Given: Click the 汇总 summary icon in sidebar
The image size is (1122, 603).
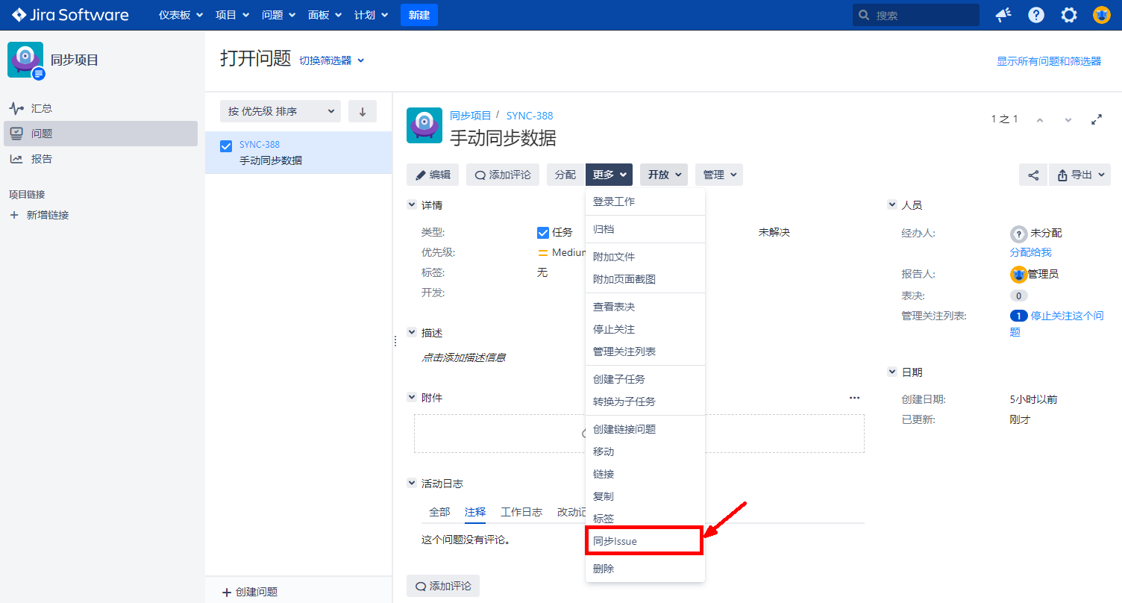Looking at the screenshot, I should (x=16, y=108).
